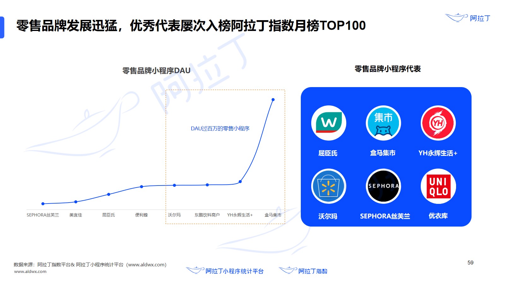Image resolution: width=505 pixels, height=284 pixels.
Task: Select the 零售品牌小程序DAU chart title
Action: point(156,71)
